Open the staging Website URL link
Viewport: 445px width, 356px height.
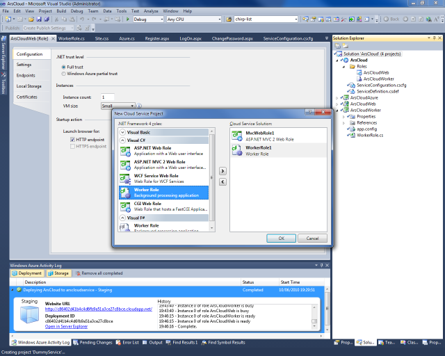99,309
